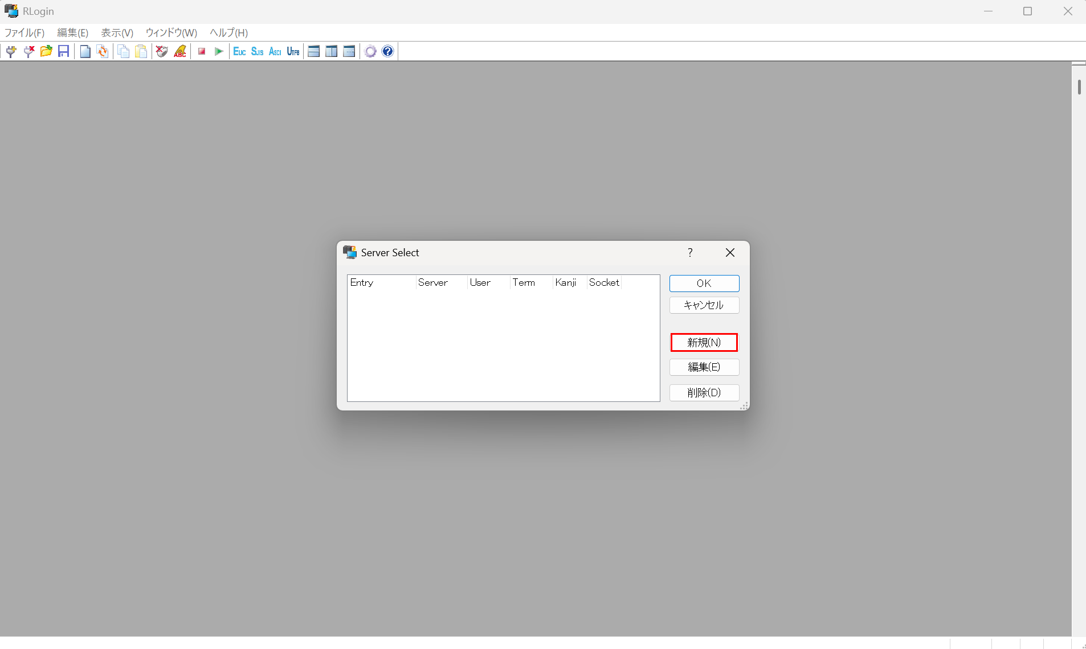This screenshot has width=1086, height=649.
Task: Click OK in the Server Select dialog
Action: (704, 283)
